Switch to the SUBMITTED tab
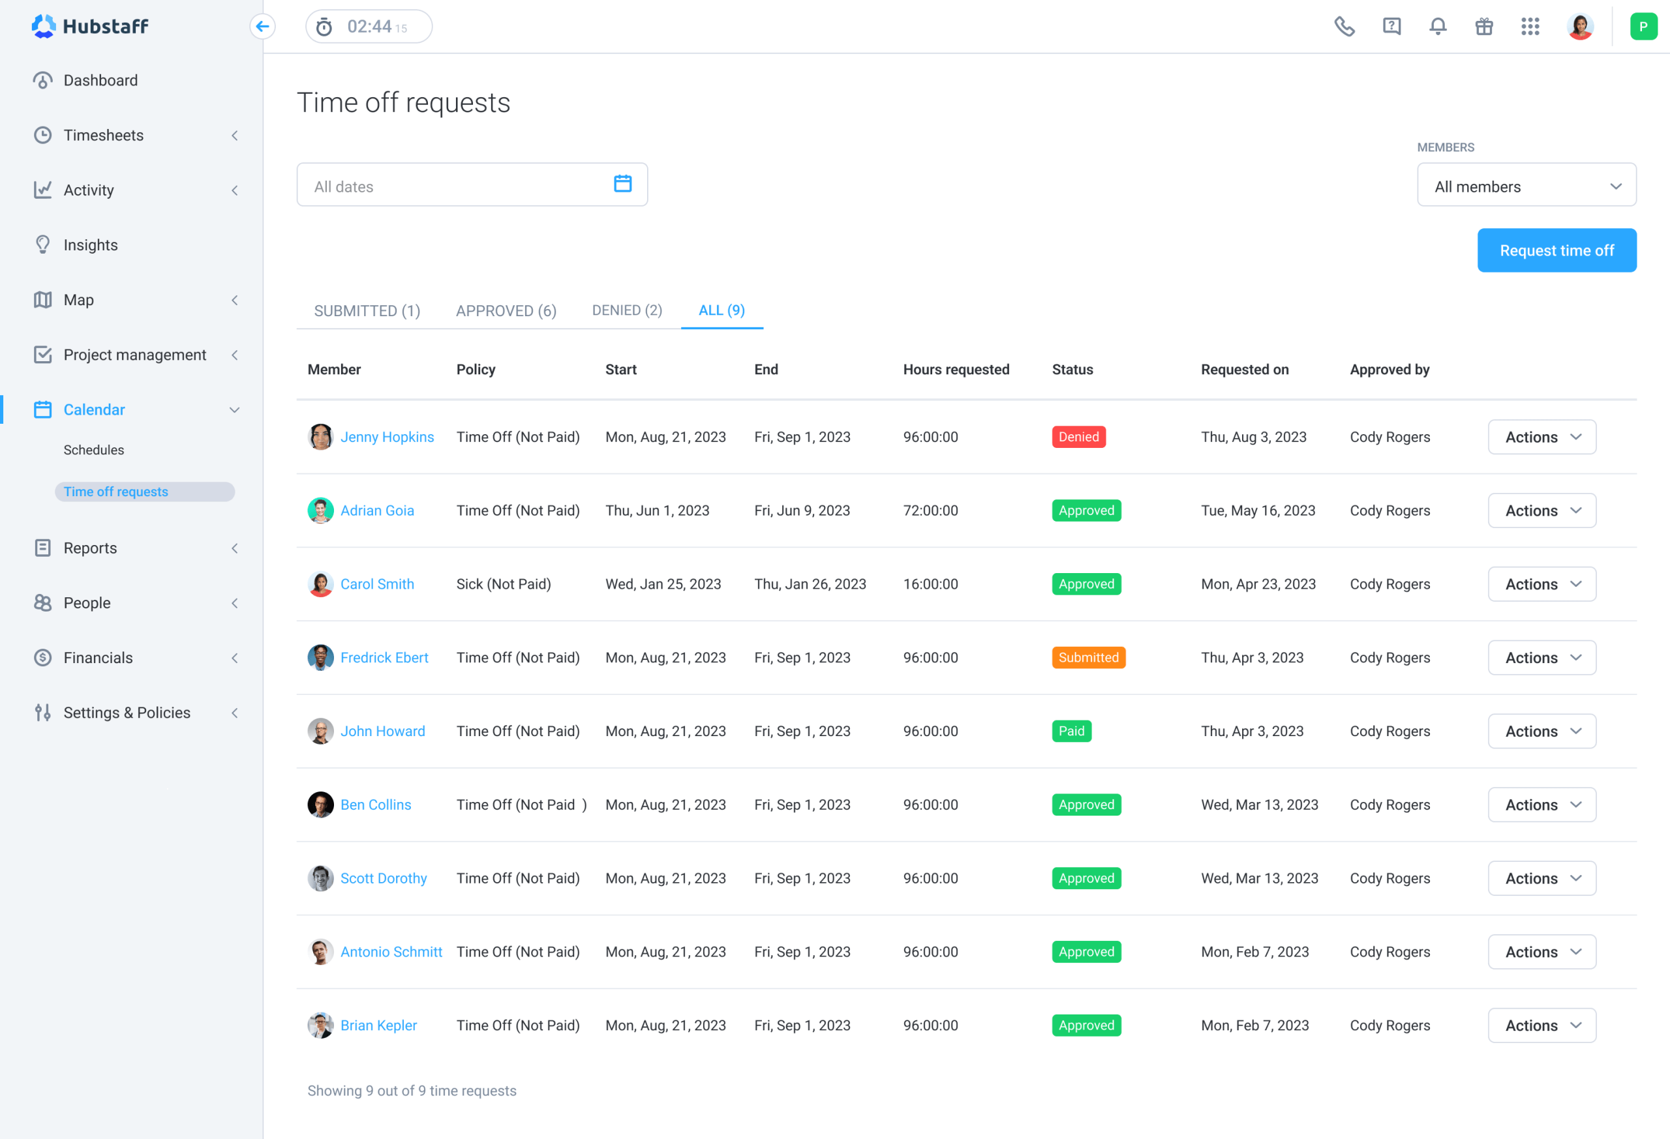Viewport: 1670px width, 1139px height. tap(364, 310)
